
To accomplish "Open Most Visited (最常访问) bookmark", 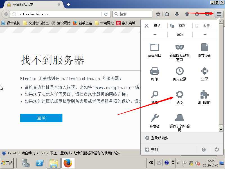I will pyautogui.click(x=11, y=23).
